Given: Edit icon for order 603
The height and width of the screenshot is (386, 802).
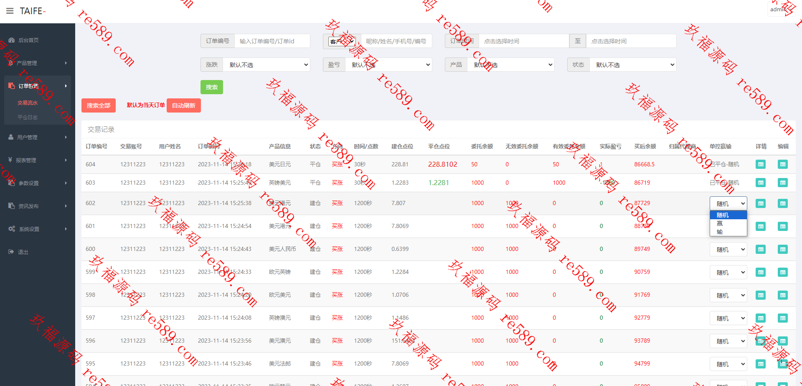Looking at the screenshot, I should click(783, 183).
